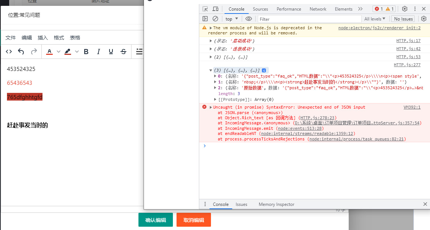Image resolution: width=430 pixels, height=230 pixels.
Task: Expand the two-item array log entry
Action: click(x=211, y=57)
